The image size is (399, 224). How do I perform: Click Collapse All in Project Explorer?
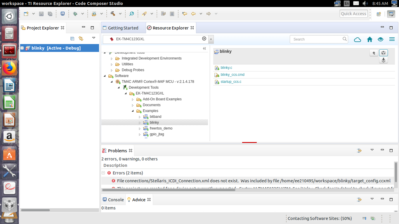point(72,38)
